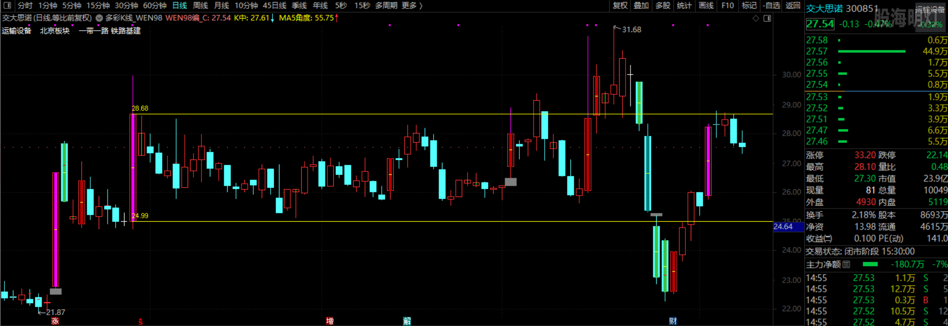This screenshot has width=948, height=326.
Task: Click the 解 event marker on the timeline
Action: click(407, 321)
